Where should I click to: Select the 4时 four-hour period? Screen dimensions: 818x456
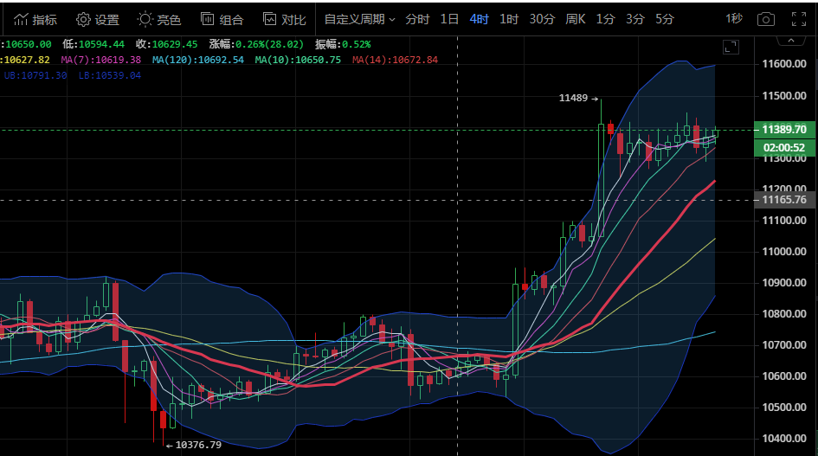[x=479, y=19]
